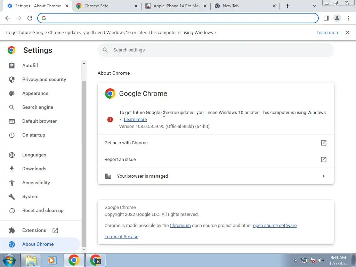356x267 pixels.
Task: Open Report an issue
Action: 216,159
